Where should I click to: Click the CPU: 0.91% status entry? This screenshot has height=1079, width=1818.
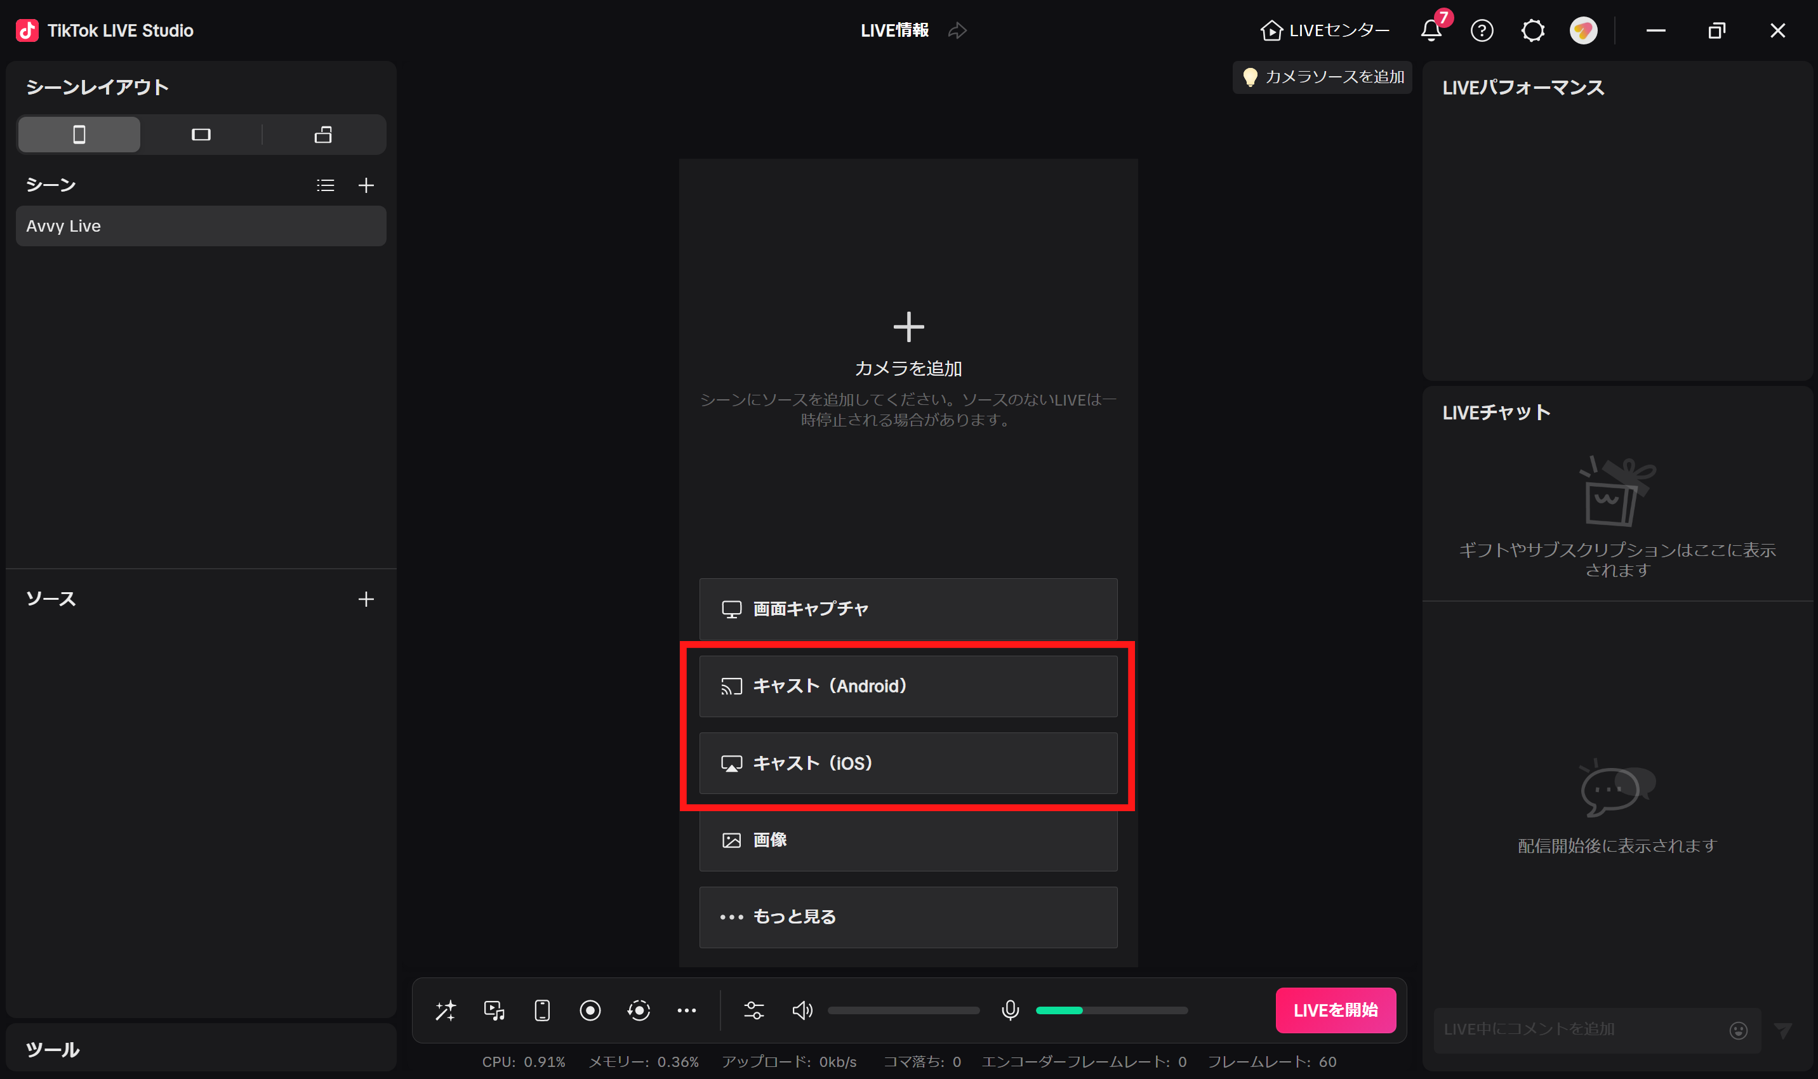tap(524, 1062)
